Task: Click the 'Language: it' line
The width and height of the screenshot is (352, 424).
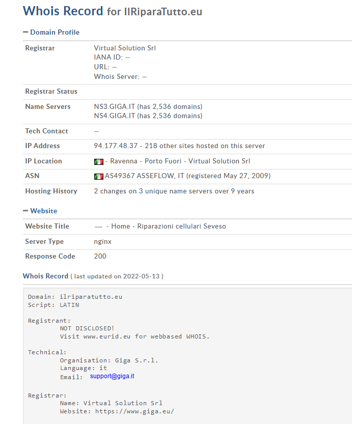Action: click(x=84, y=368)
